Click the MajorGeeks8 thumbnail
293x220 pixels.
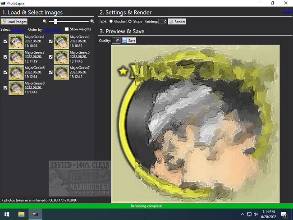[16, 88]
